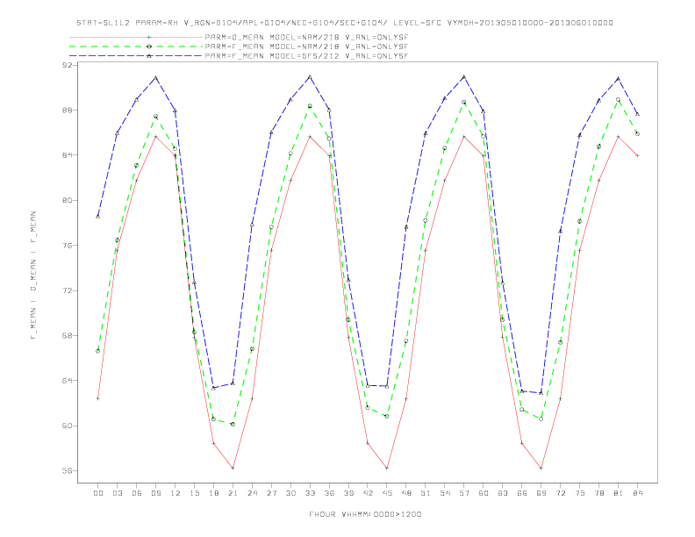
Task: Click x-axis forecast hour label 33
Action: click(x=310, y=493)
